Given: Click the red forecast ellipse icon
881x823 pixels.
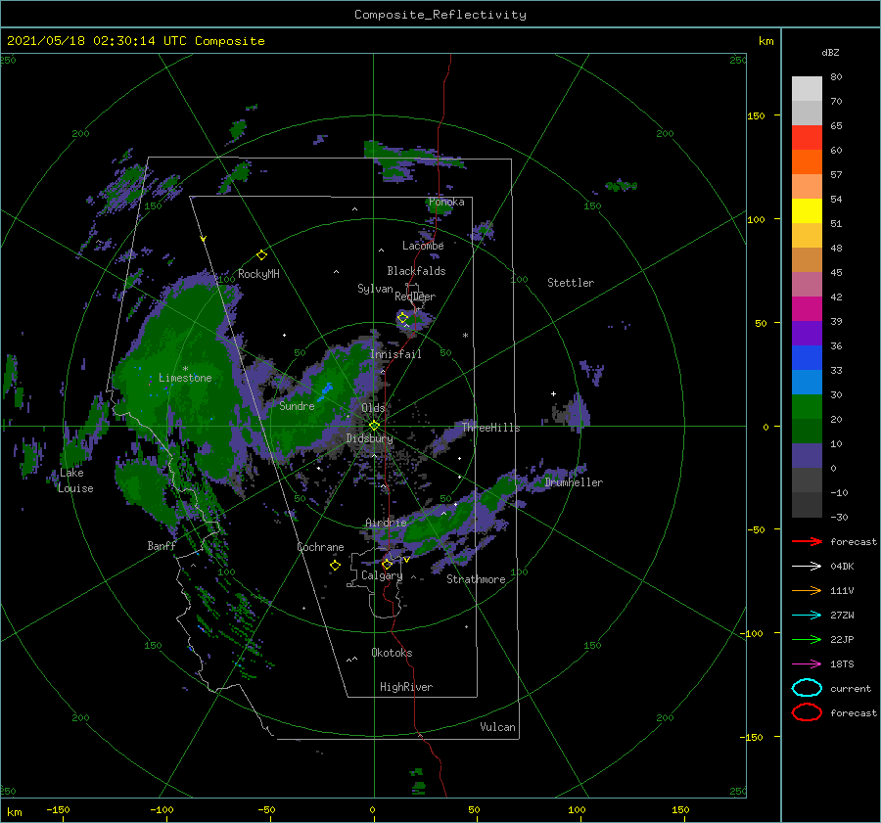Looking at the screenshot, I should tap(807, 712).
